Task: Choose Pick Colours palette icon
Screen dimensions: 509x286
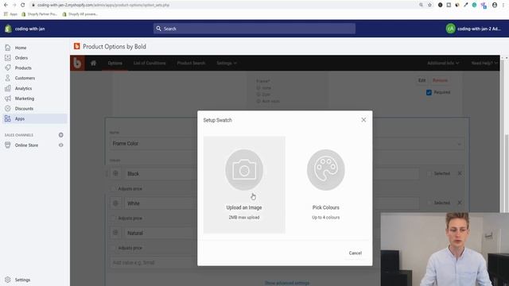Action: [325, 169]
